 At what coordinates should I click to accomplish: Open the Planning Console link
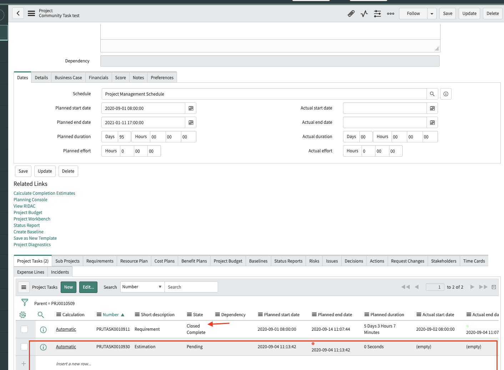(30, 200)
